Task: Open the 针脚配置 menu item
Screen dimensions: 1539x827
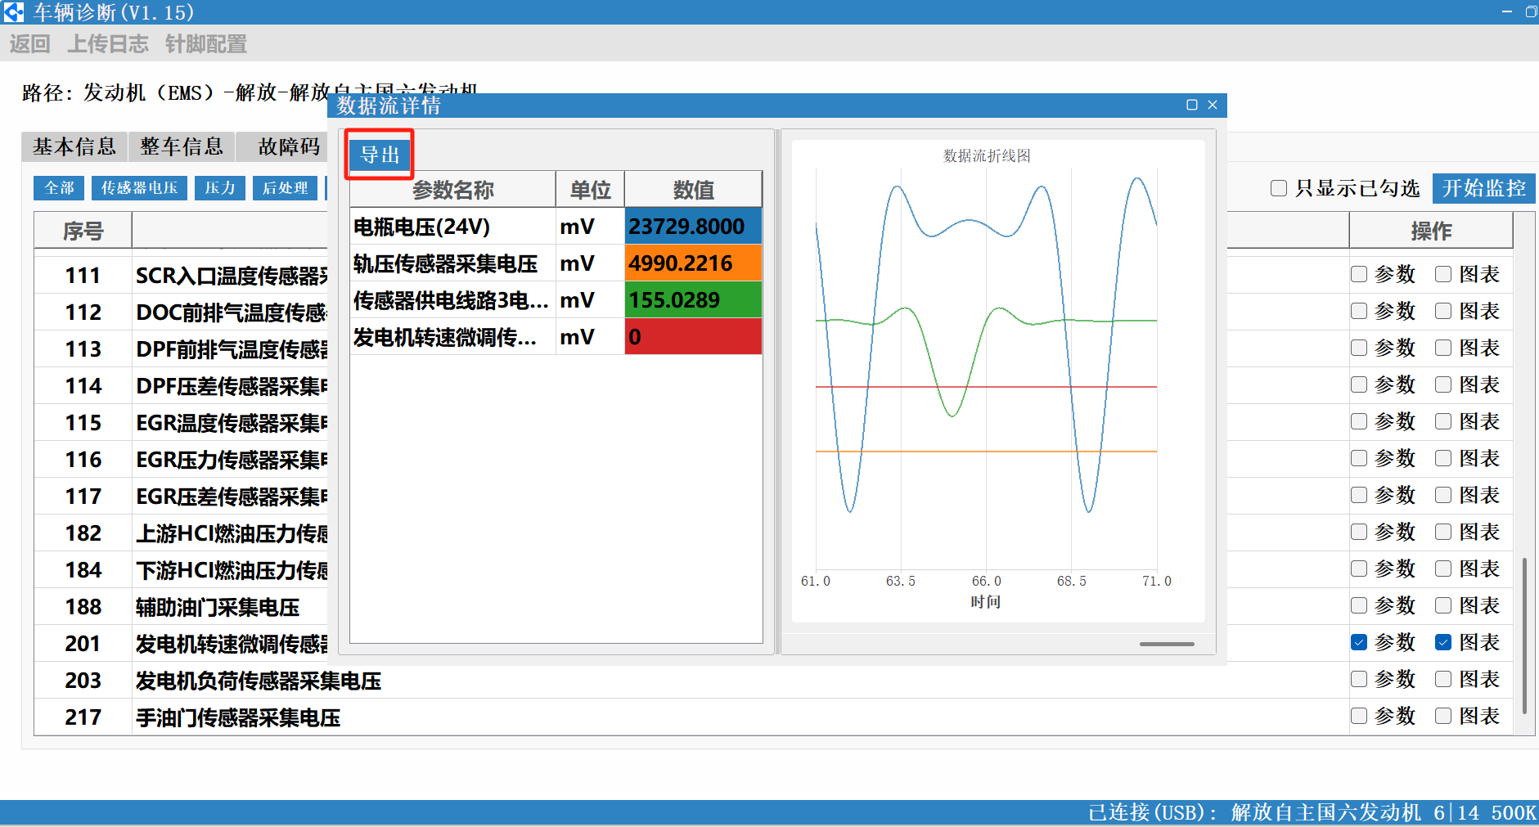Action: (x=206, y=44)
